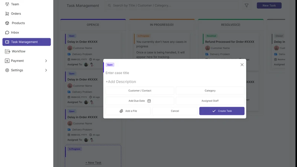297x167 pixels.
Task: Click the calendar icon on third Open card
Action: (69, 135)
